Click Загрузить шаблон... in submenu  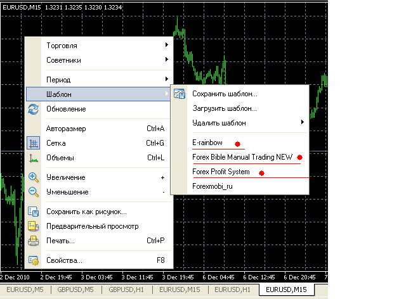(x=240, y=108)
